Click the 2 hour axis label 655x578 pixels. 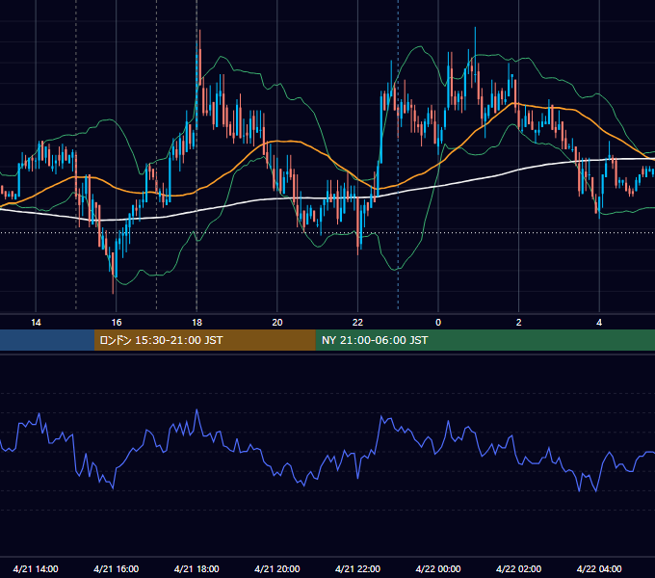pos(519,323)
